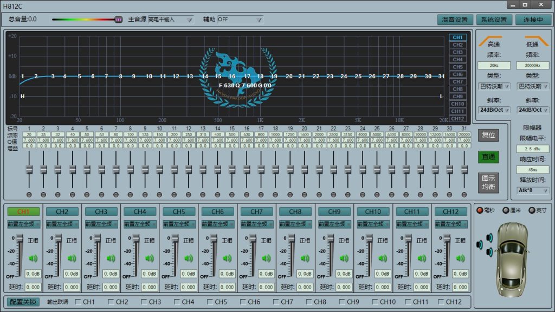Click the 复位 reset button
The image size is (555, 312).
click(488, 135)
